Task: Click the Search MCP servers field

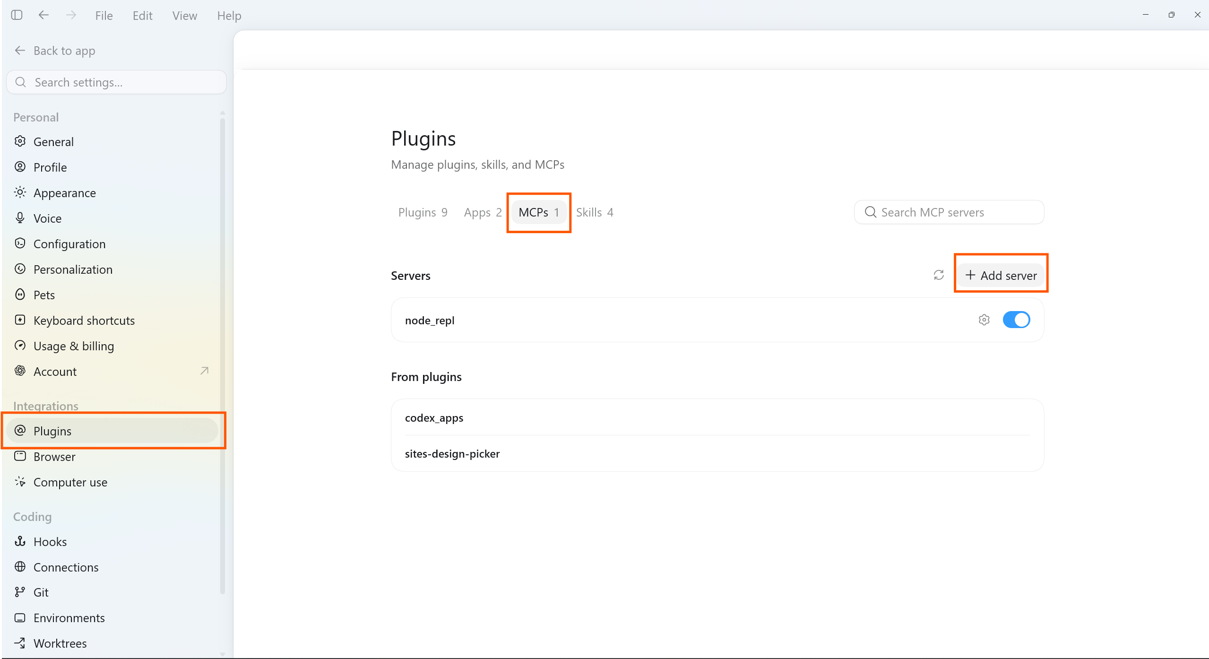Action: point(949,212)
